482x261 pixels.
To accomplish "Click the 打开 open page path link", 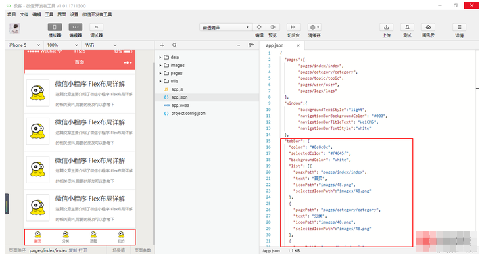I will click(82, 250).
